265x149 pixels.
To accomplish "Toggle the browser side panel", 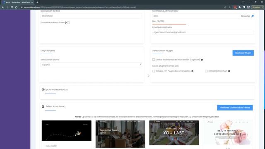I will [x=244, y=7].
